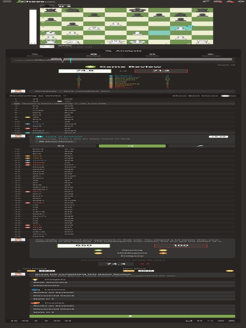Flip the board with bottom toolbar icon

[200, 321]
